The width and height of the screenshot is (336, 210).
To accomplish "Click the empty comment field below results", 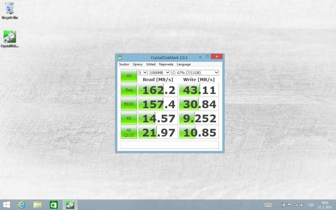I will click(170, 145).
